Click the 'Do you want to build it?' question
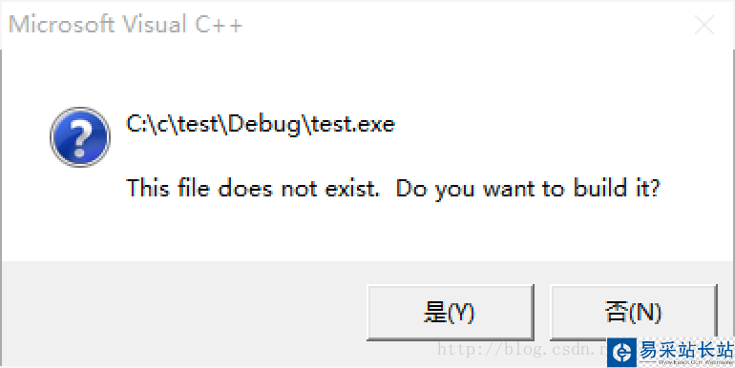The height and width of the screenshot is (368, 735). pyautogui.click(x=528, y=189)
